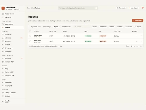Open the Main Branch selector
The image size is (146, 110).
[133, 8]
